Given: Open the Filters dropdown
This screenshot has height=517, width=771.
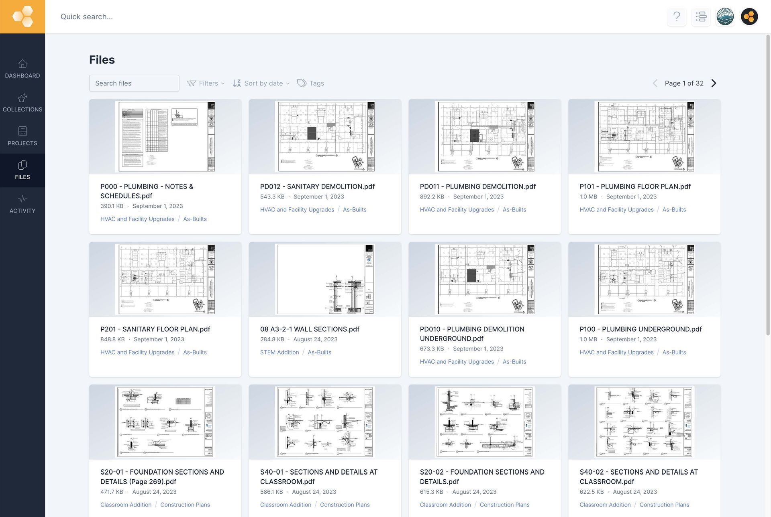Looking at the screenshot, I should 206,83.
